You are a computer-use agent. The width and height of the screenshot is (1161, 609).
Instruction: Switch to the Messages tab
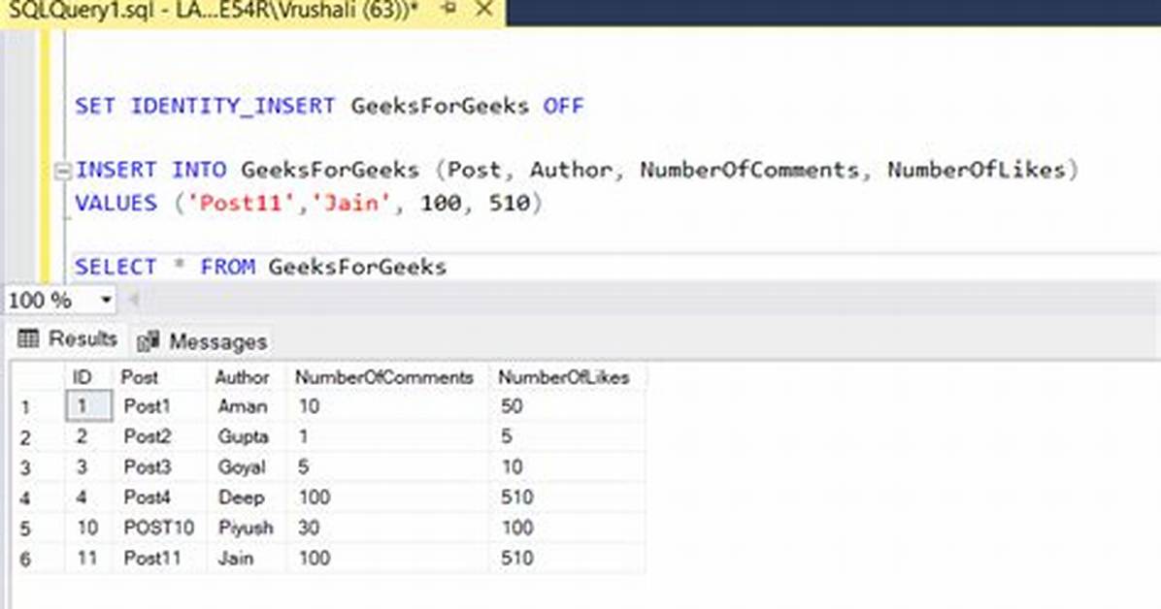[202, 341]
